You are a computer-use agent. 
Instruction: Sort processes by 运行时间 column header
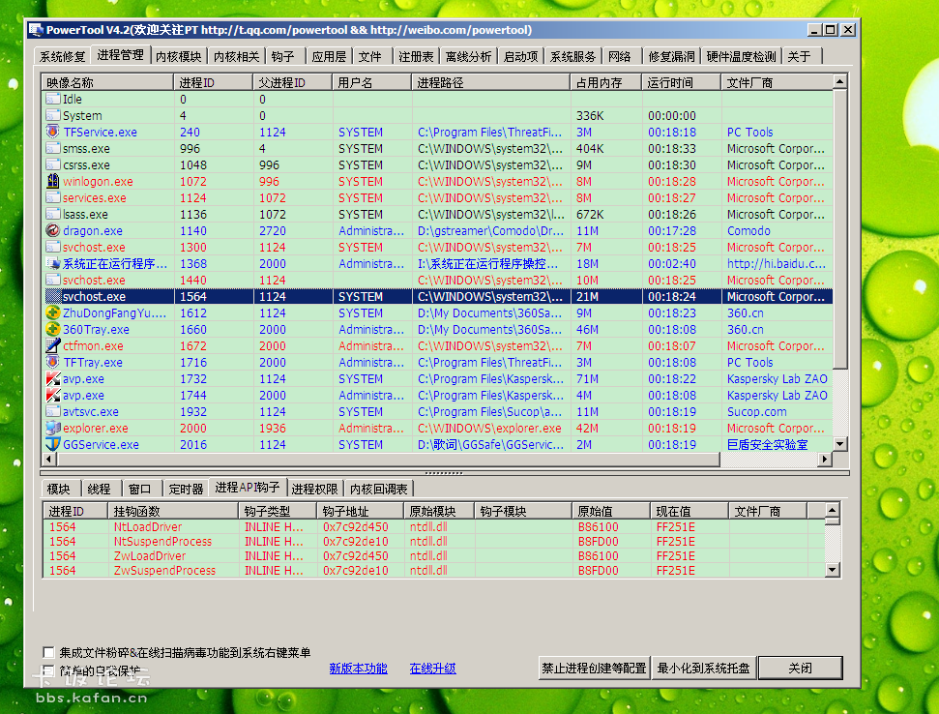681,82
